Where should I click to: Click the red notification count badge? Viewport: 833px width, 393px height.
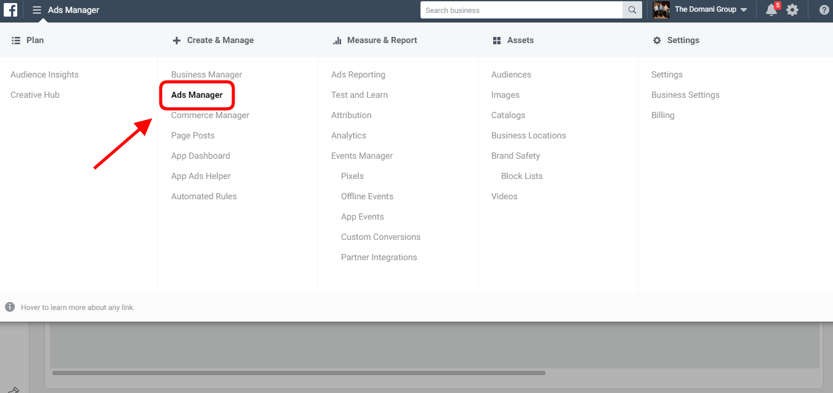pyautogui.click(x=778, y=6)
